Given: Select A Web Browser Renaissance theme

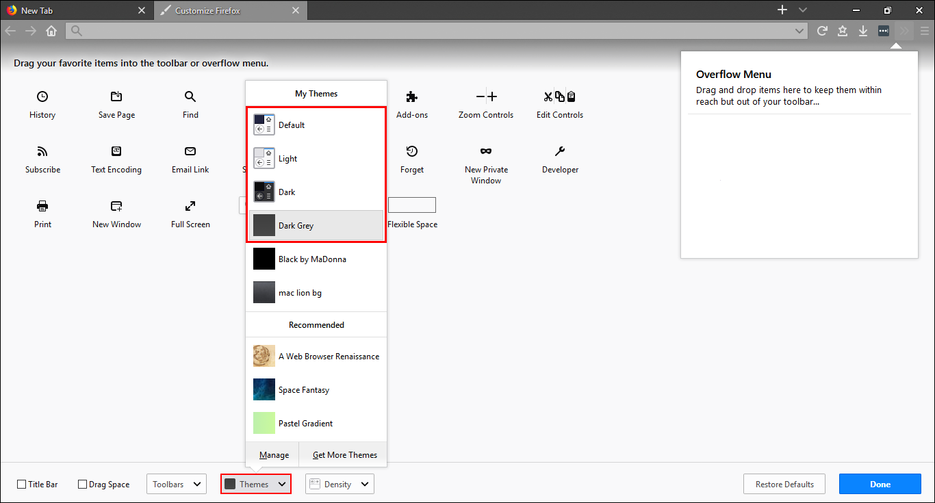Looking at the screenshot, I should click(316, 357).
